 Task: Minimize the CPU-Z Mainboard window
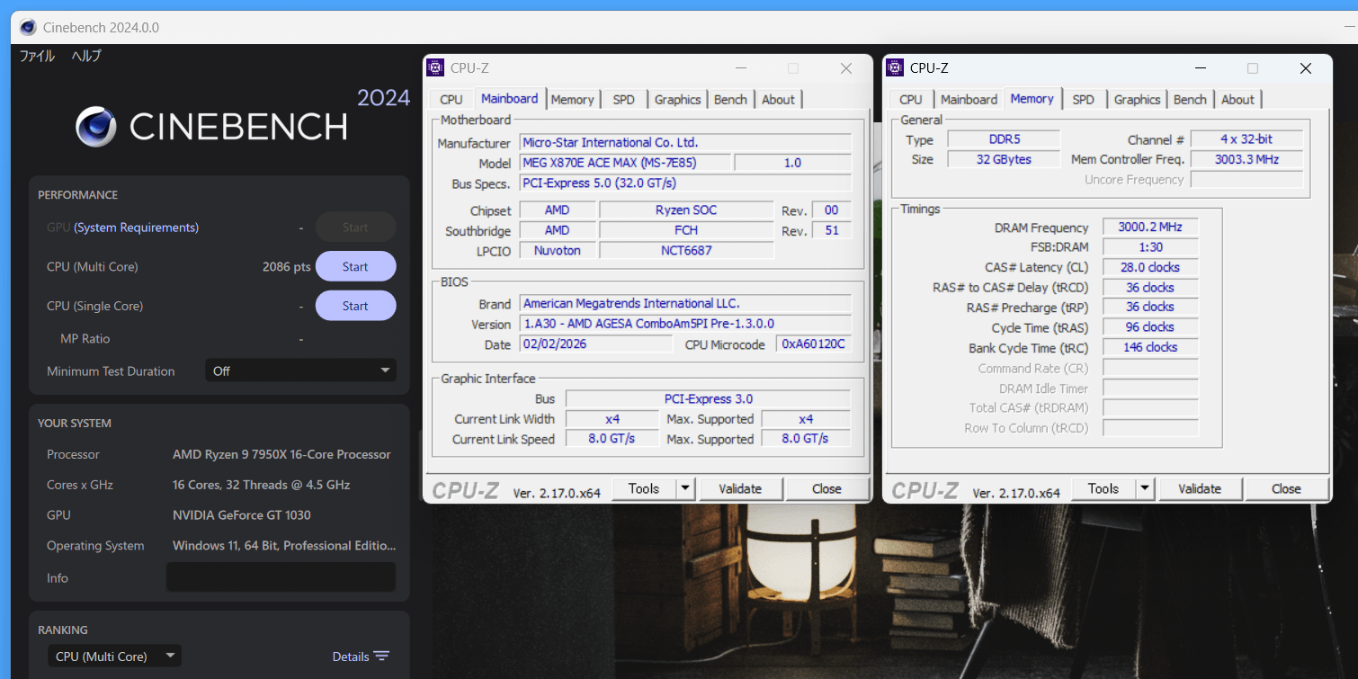click(x=740, y=68)
